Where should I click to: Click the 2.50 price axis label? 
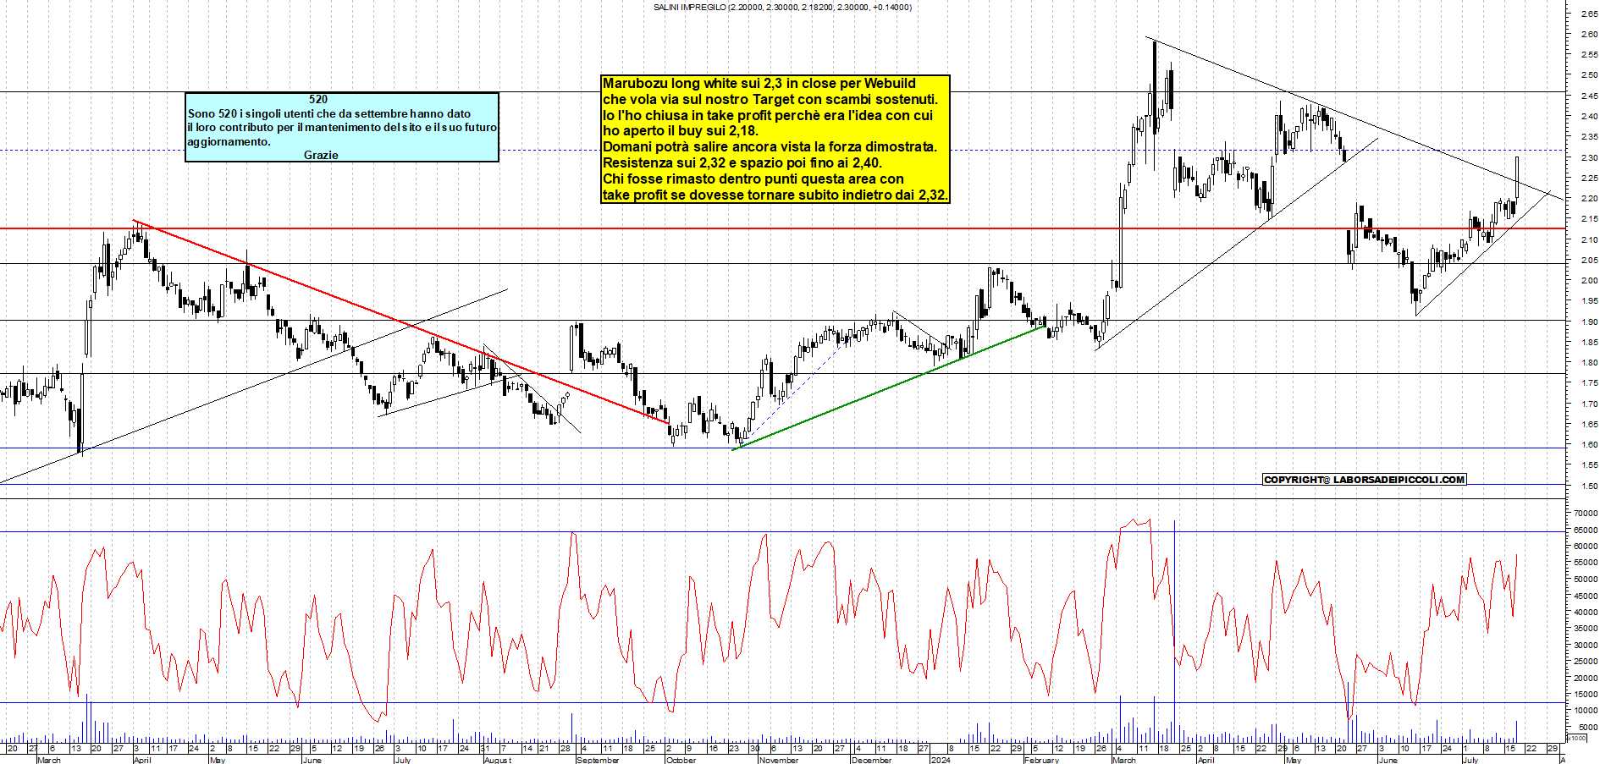pyautogui.click(x=1589, y=75)
